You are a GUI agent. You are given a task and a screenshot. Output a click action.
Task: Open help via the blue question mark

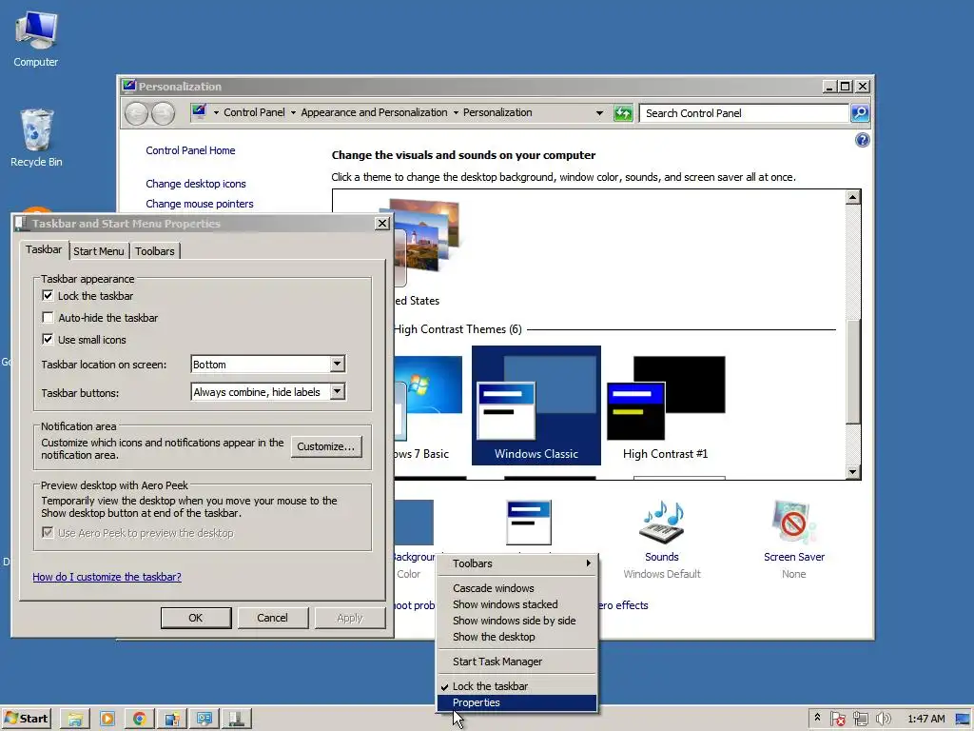click(x=862, y=140)
